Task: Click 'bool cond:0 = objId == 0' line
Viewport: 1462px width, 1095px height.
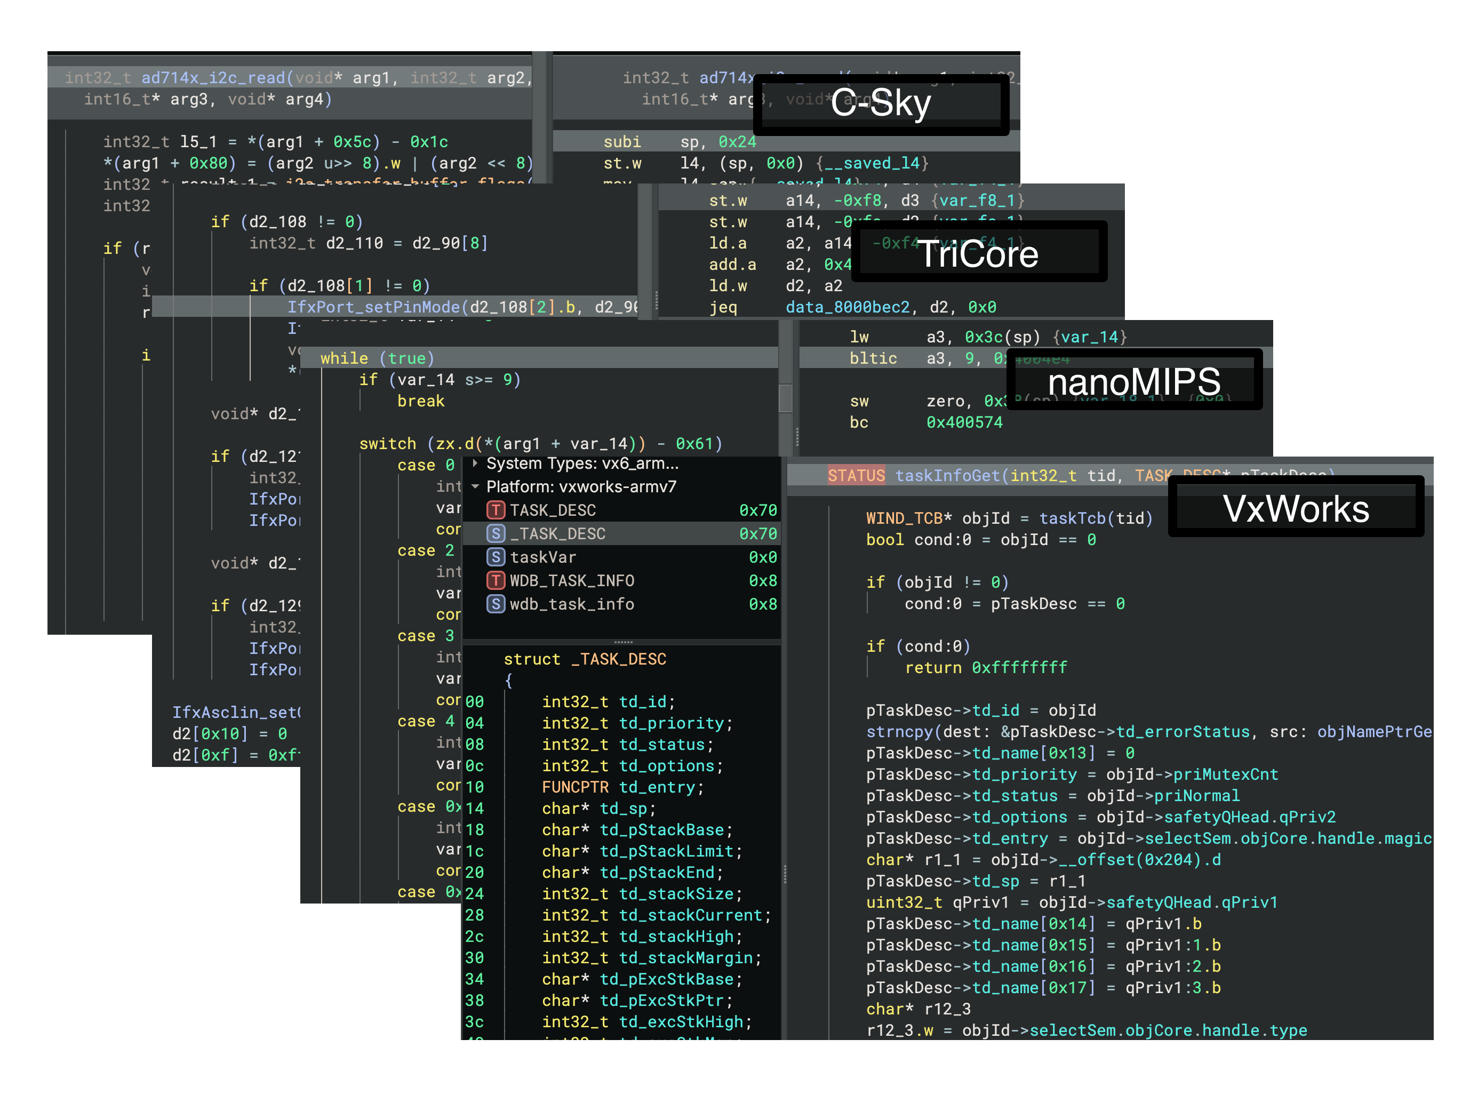Action: click(981, 540)
